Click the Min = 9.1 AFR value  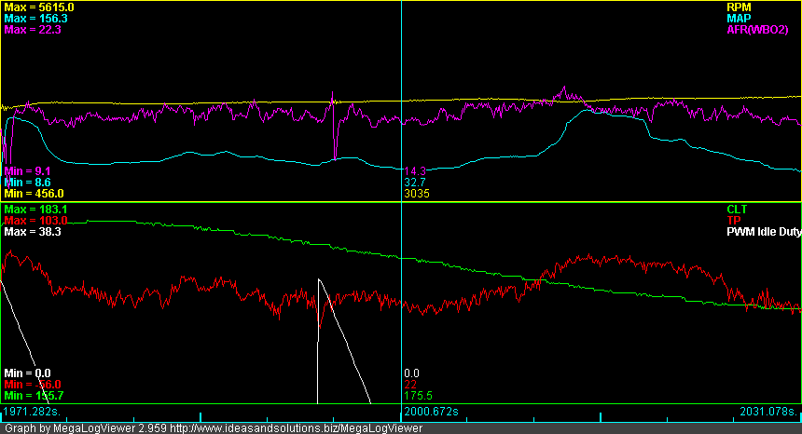click(x=27, y=171)
